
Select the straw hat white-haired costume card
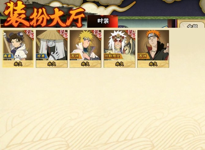52,49
